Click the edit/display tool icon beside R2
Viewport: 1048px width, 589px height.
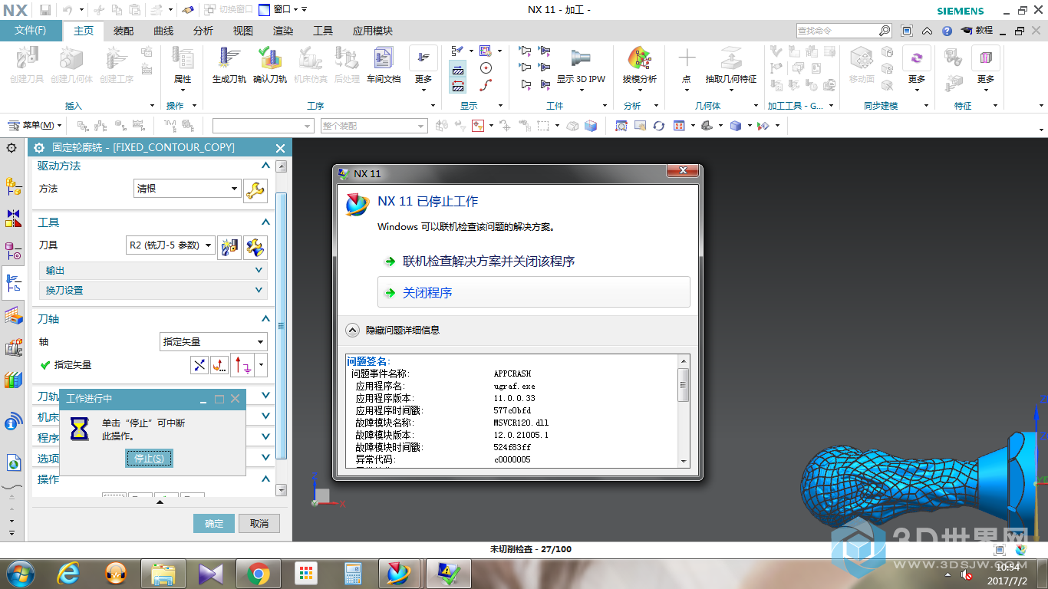point(255,247)
